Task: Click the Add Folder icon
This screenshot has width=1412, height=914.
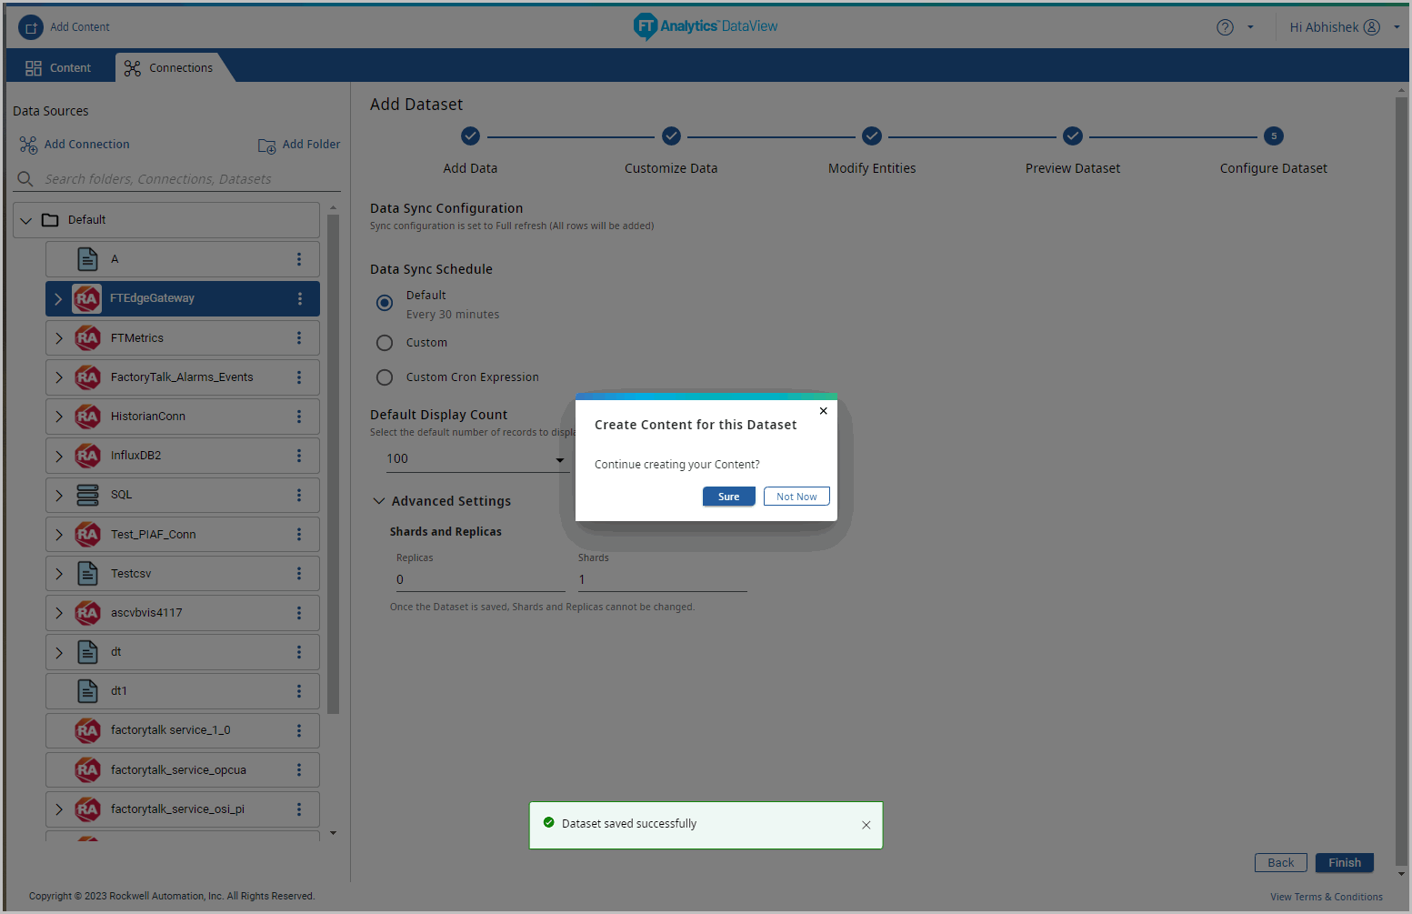Action: click(x=266, y=146)
